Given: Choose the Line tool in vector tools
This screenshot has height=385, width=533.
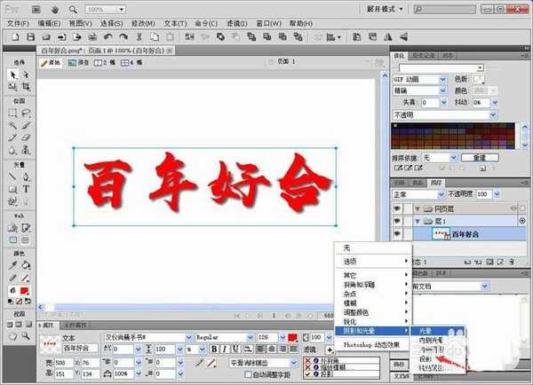Looking at the screenshot, I should 13,176.
